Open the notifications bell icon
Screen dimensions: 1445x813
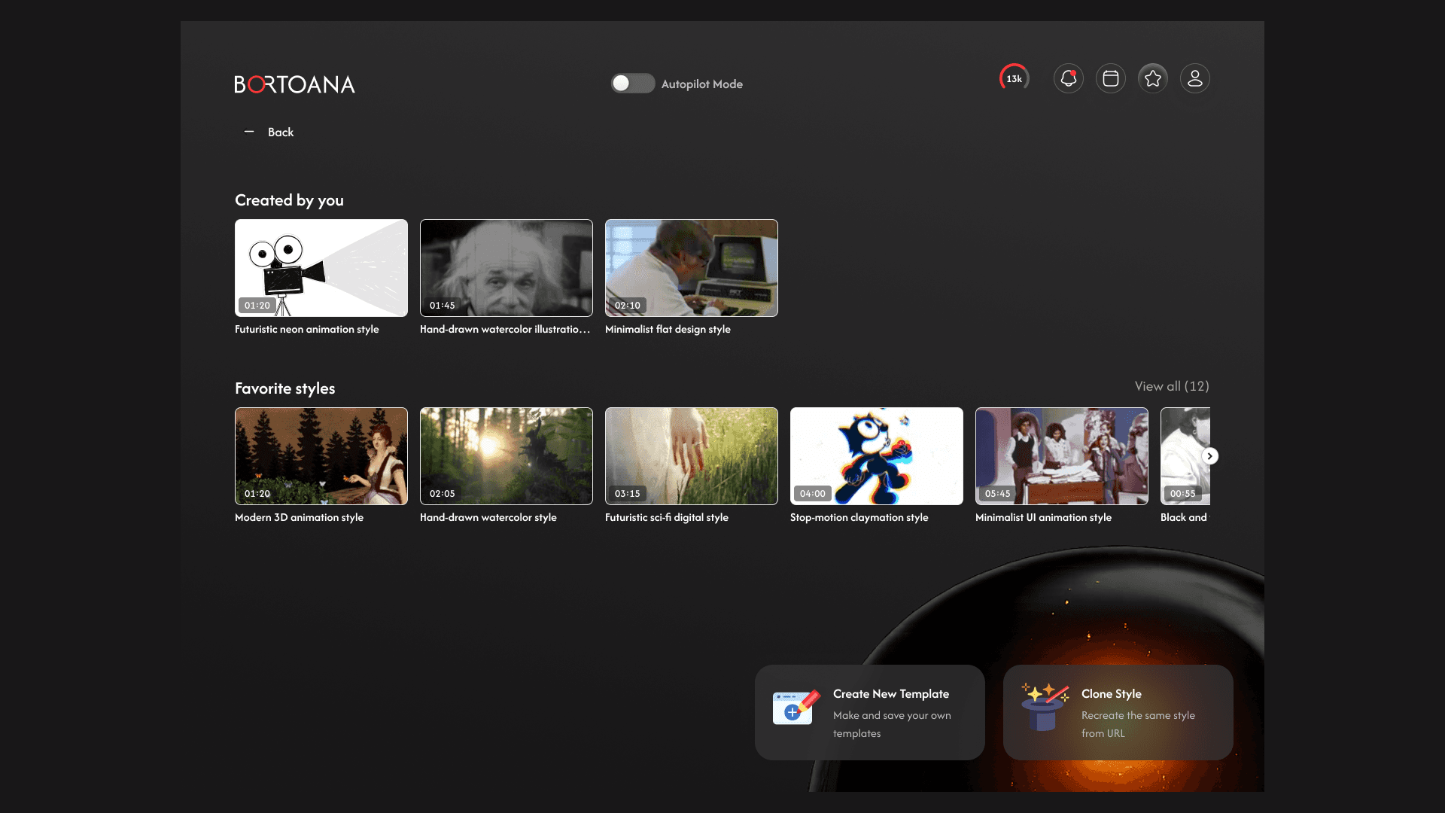click(1068, 78)
